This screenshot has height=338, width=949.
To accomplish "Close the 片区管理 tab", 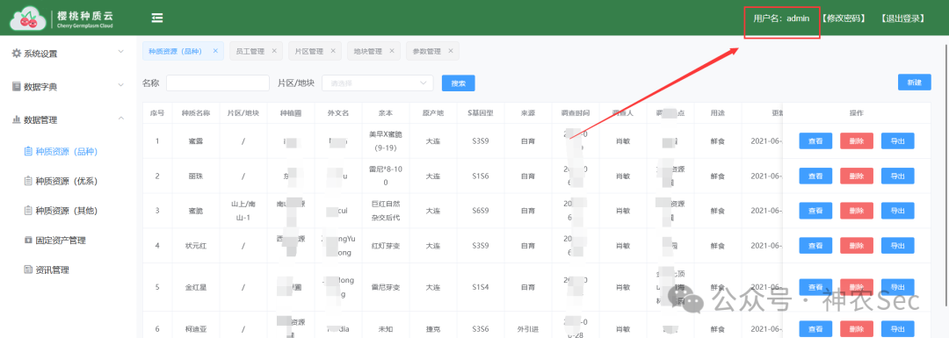I will (x=333, y=51).
